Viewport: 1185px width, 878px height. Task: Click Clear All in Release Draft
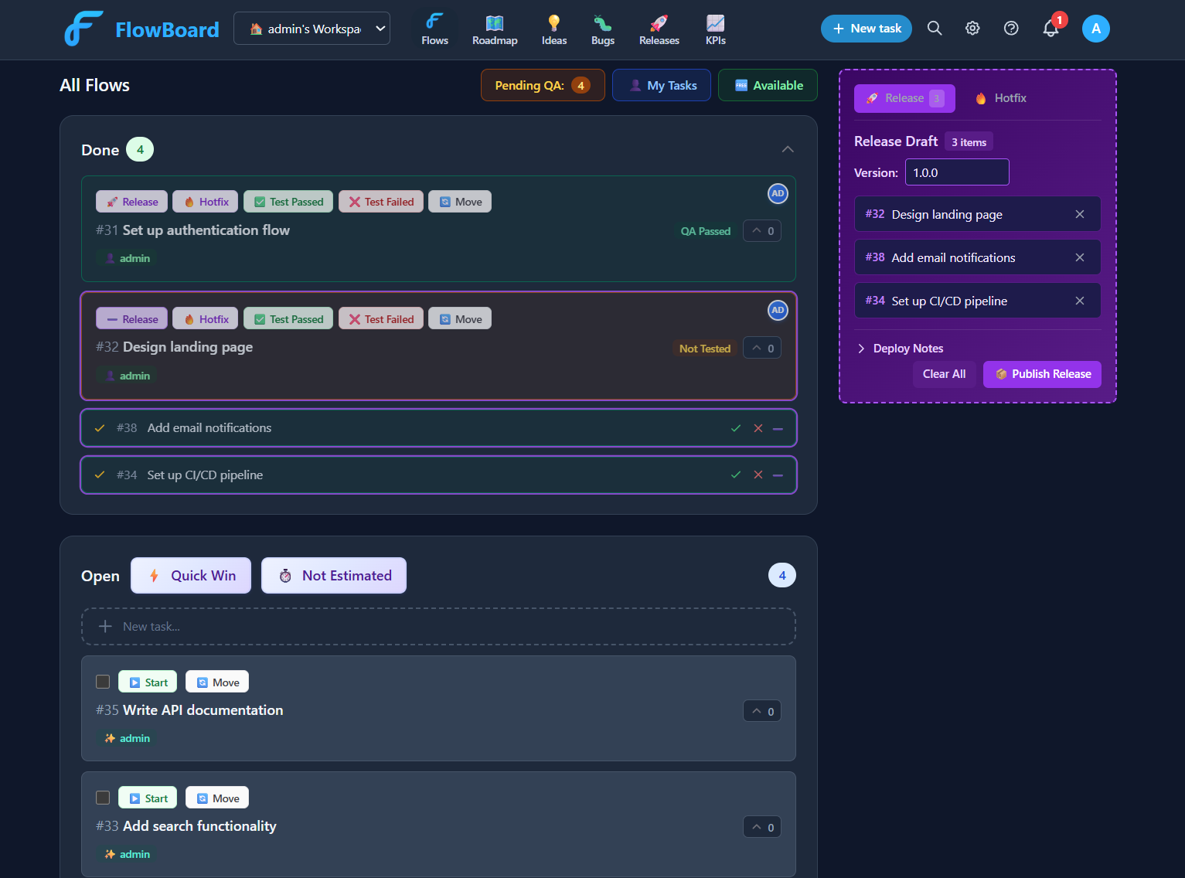click(x=944, y=374)
